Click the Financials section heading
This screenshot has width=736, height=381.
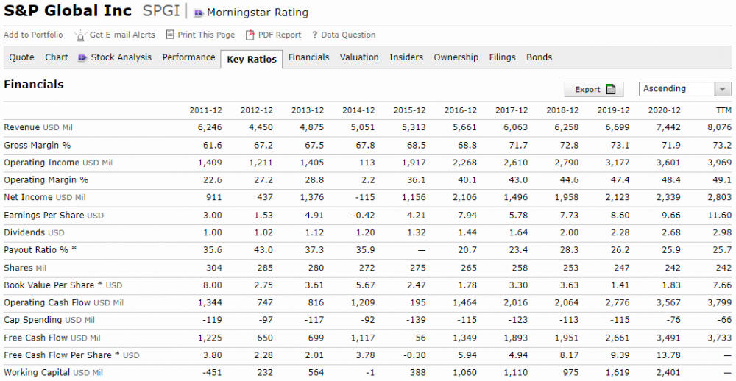click(34, 85)
